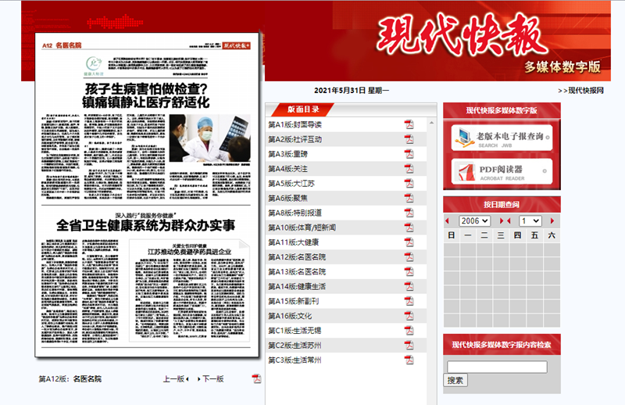
Task: Select 第A15版:新副刊 page link
Action: (294, 301)
